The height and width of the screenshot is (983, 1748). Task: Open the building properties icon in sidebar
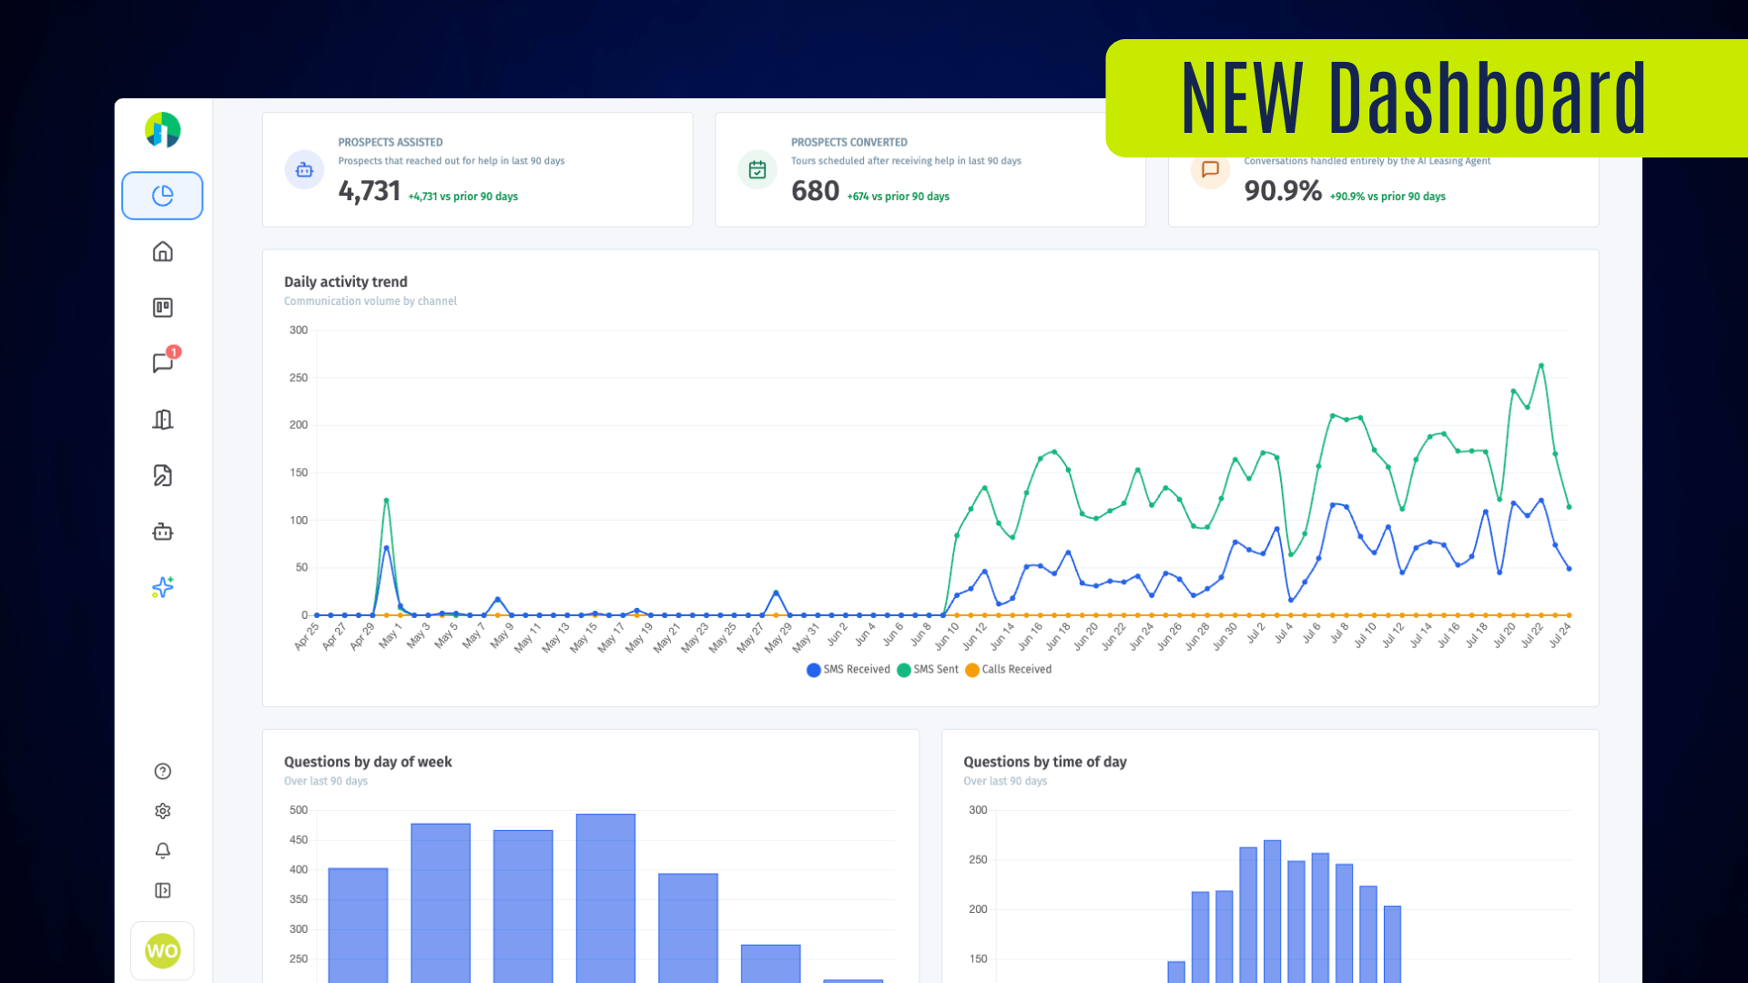click(x=162, y=420)
